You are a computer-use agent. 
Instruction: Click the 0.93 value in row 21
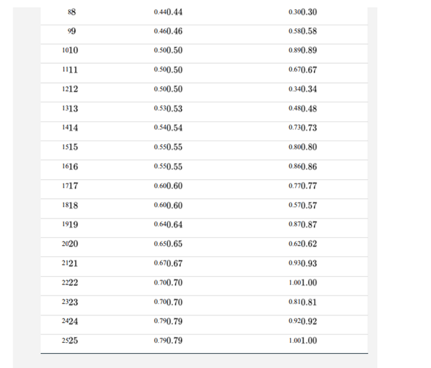tap(303, 263)
